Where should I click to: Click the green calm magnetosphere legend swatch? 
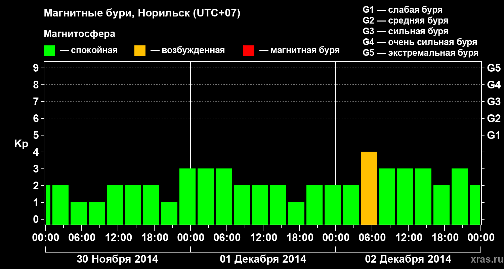[x=49, y=51]
